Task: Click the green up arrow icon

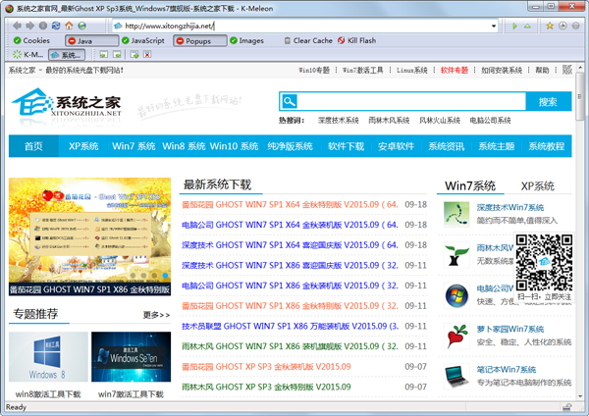Action: 527,26
